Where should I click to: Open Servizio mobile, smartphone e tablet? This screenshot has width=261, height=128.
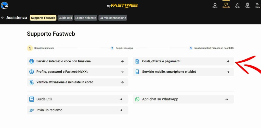[183, 72]
